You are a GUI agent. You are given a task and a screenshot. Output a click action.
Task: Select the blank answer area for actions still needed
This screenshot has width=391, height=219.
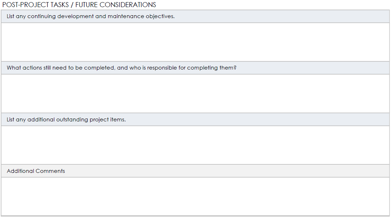coord(195,94)
